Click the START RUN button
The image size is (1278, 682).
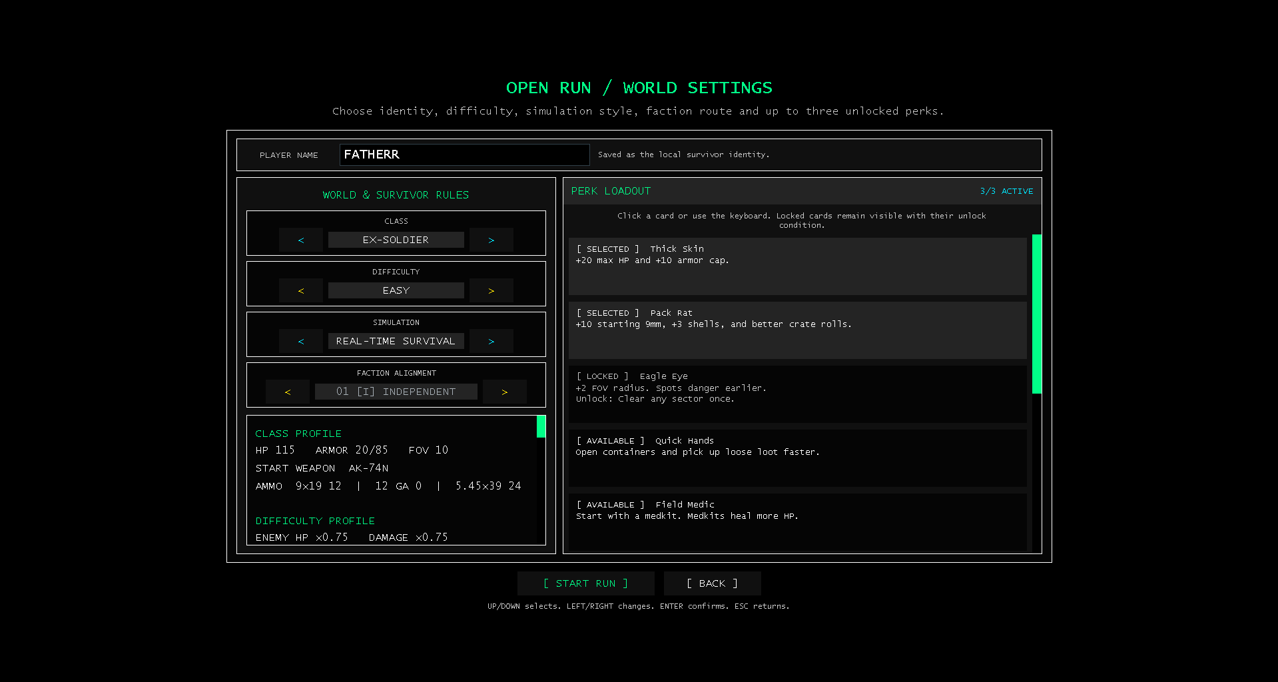[586, 583]
